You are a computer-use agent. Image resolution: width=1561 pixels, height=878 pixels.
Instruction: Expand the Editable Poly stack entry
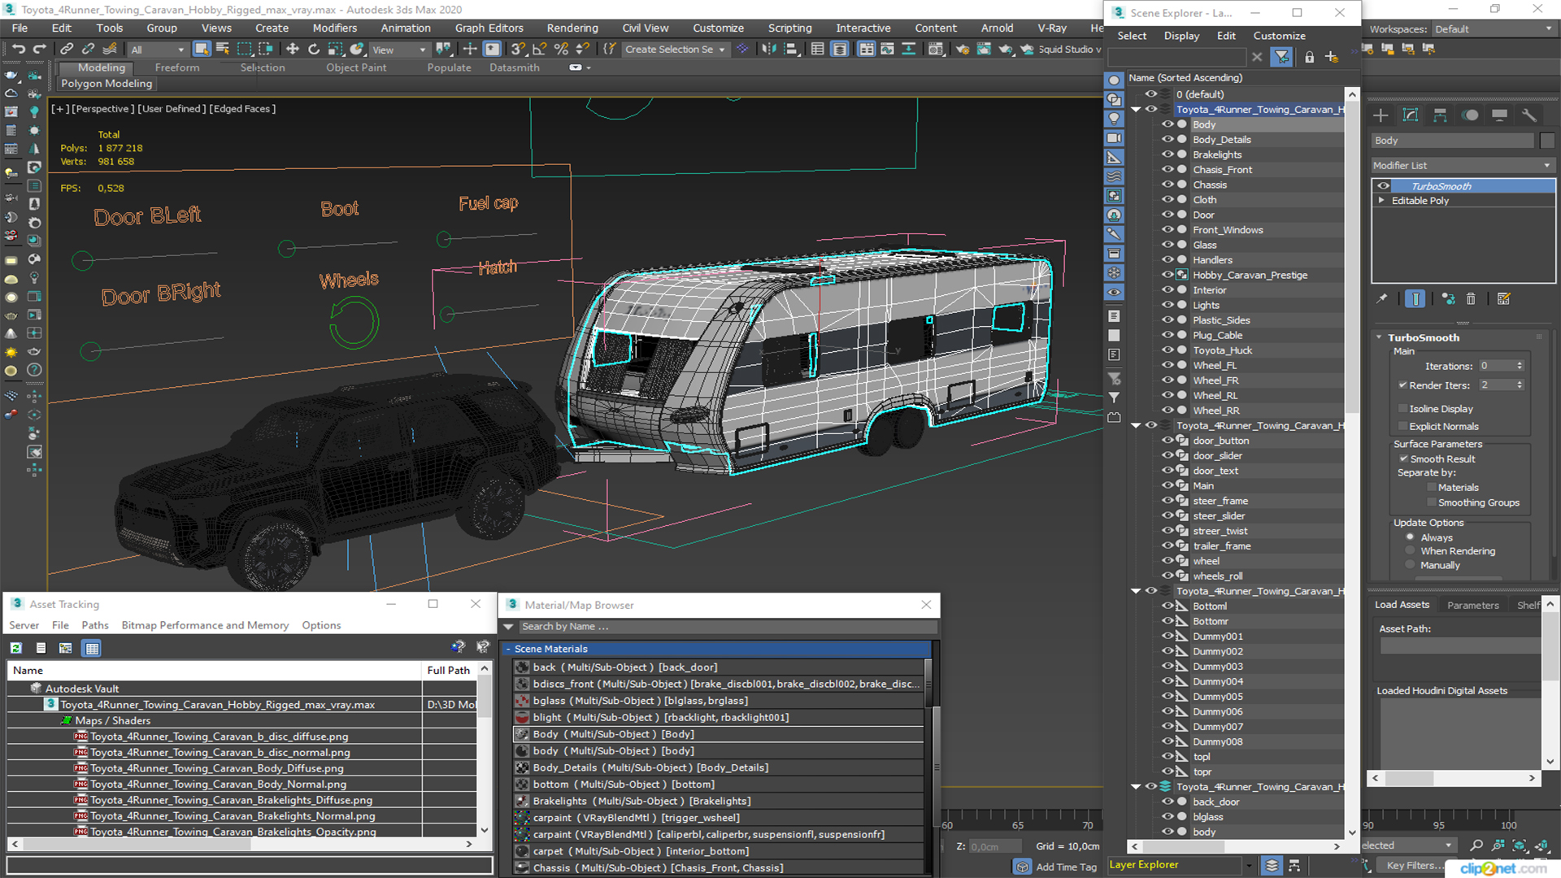(1381, 201)
